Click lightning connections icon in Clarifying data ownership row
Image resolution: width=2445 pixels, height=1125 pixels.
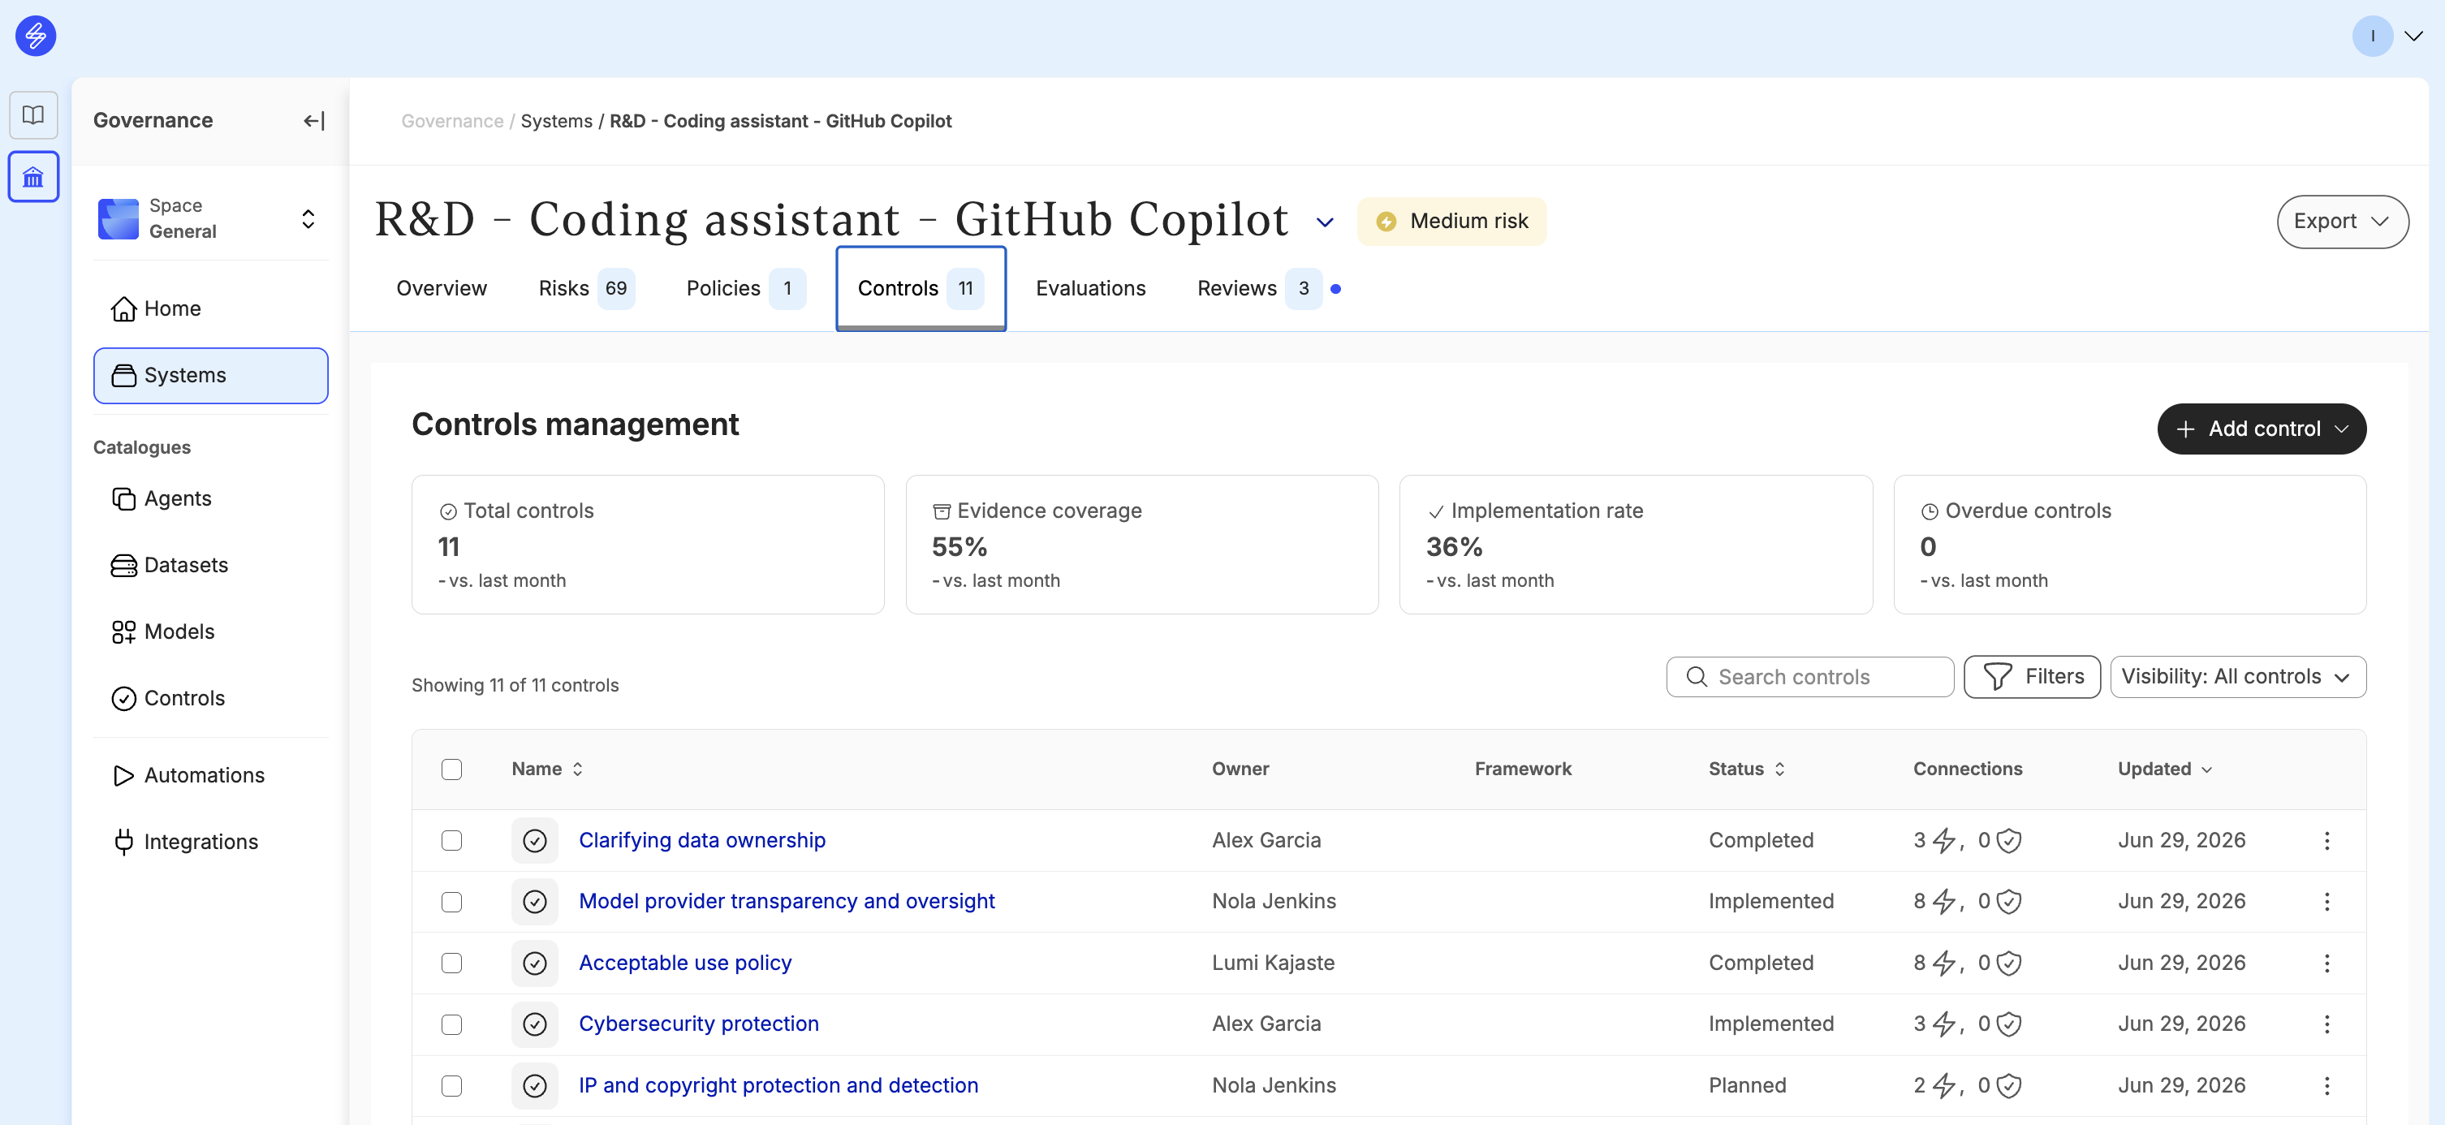(x=1944, y=840)
